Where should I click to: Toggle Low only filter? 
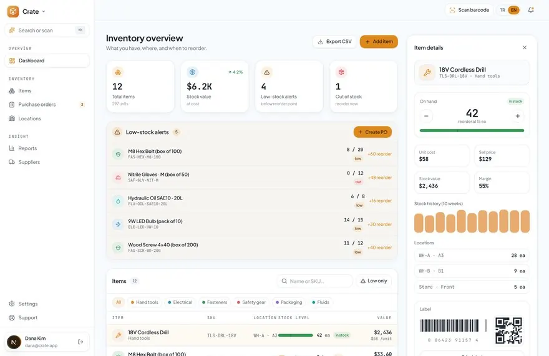click(374, 281)
